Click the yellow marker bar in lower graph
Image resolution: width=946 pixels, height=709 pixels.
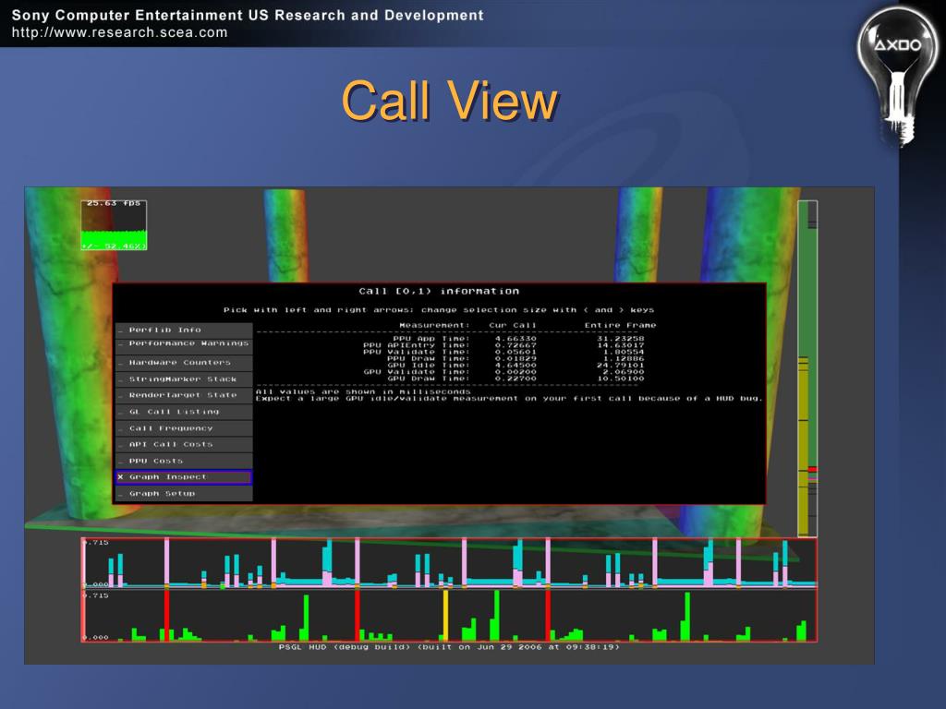point(445,615)
